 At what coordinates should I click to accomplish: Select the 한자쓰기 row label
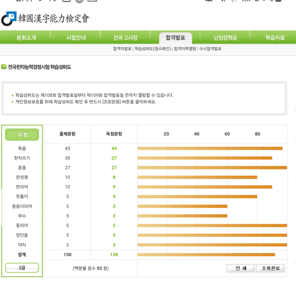[x=22, y=158]
